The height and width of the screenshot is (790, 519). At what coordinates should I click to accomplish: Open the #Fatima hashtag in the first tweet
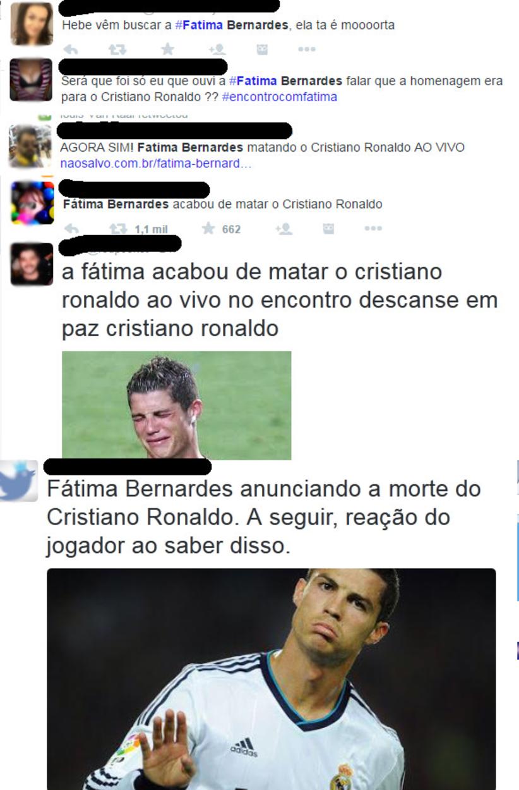click(199, 26)
